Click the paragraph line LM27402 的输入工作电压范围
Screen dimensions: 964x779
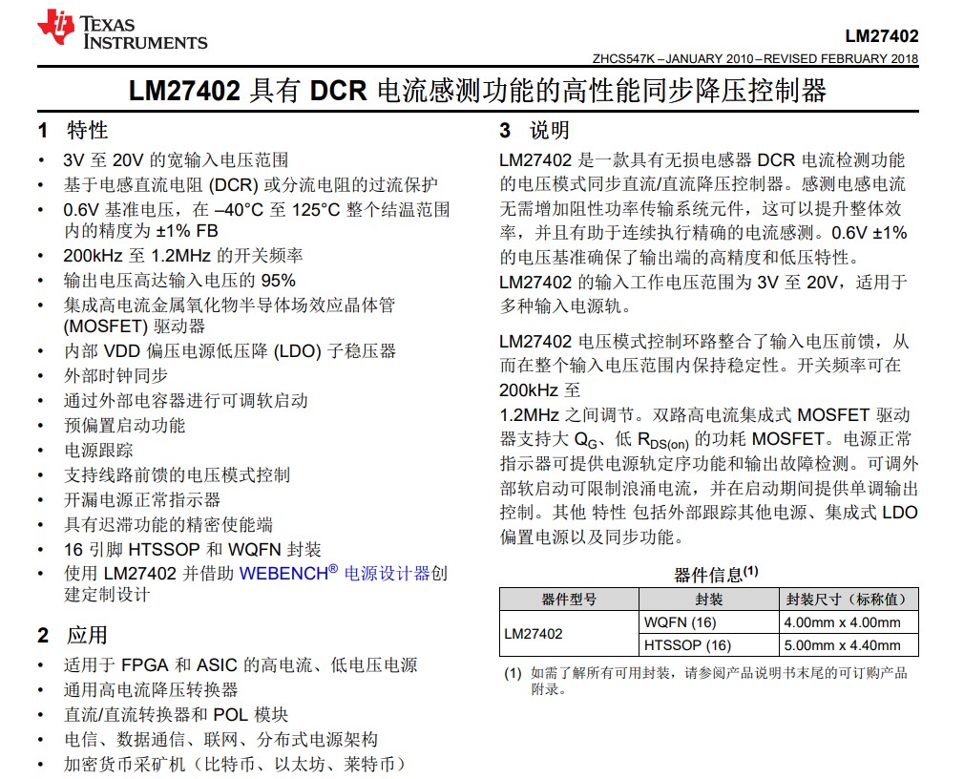coord(703,282)
